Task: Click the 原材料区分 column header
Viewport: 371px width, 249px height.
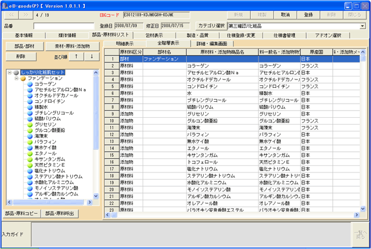Action: point(131,52)
